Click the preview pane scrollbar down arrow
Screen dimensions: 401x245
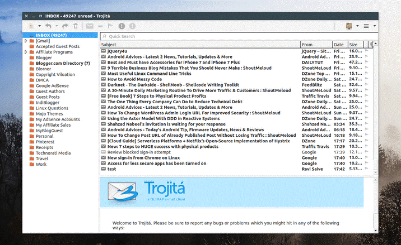375,230
